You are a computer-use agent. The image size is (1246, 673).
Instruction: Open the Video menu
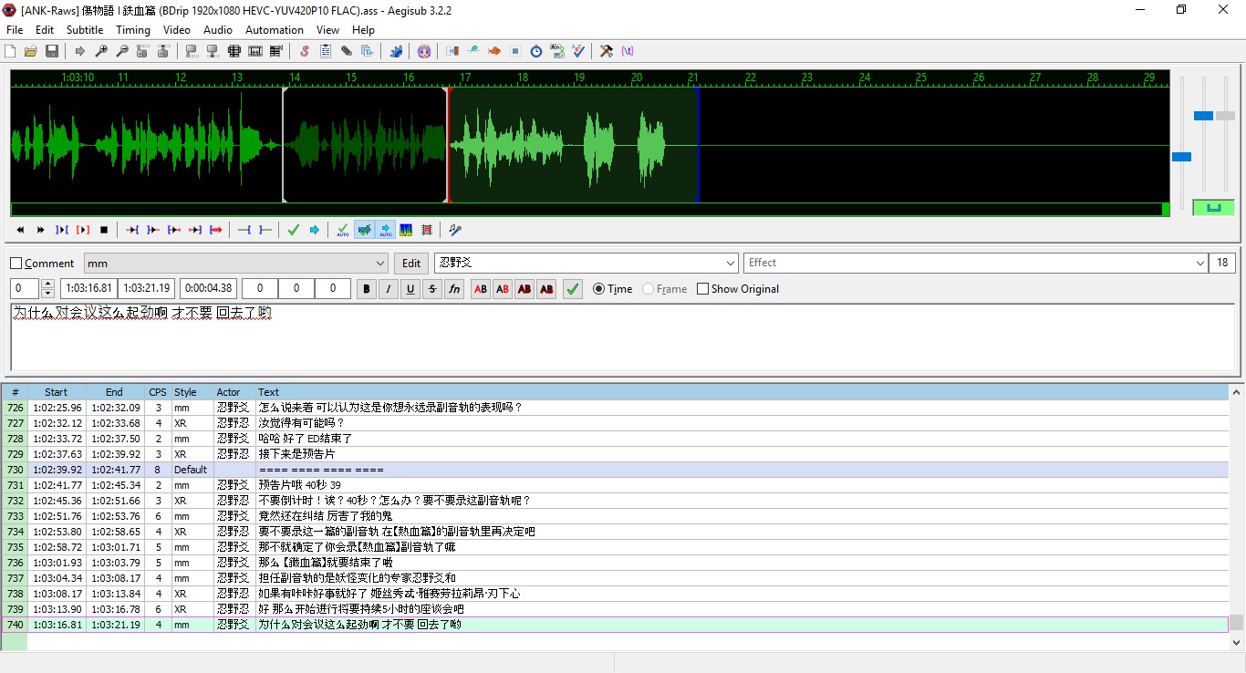point(177,30)
